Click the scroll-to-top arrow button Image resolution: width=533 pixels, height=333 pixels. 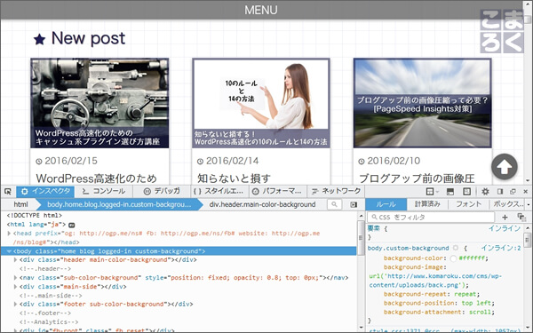tap(505, 167)
